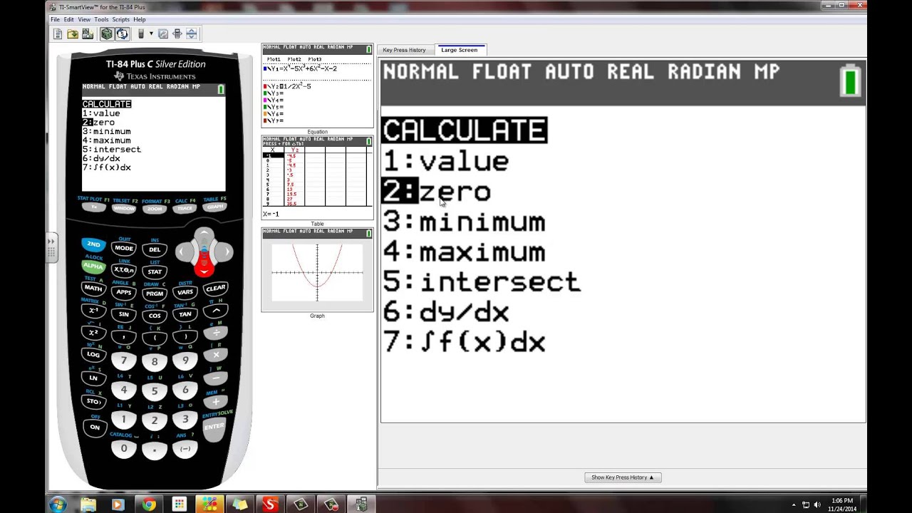Click the blue 2ND key
This screenshot has width=912, height=513.
[93, 244]
